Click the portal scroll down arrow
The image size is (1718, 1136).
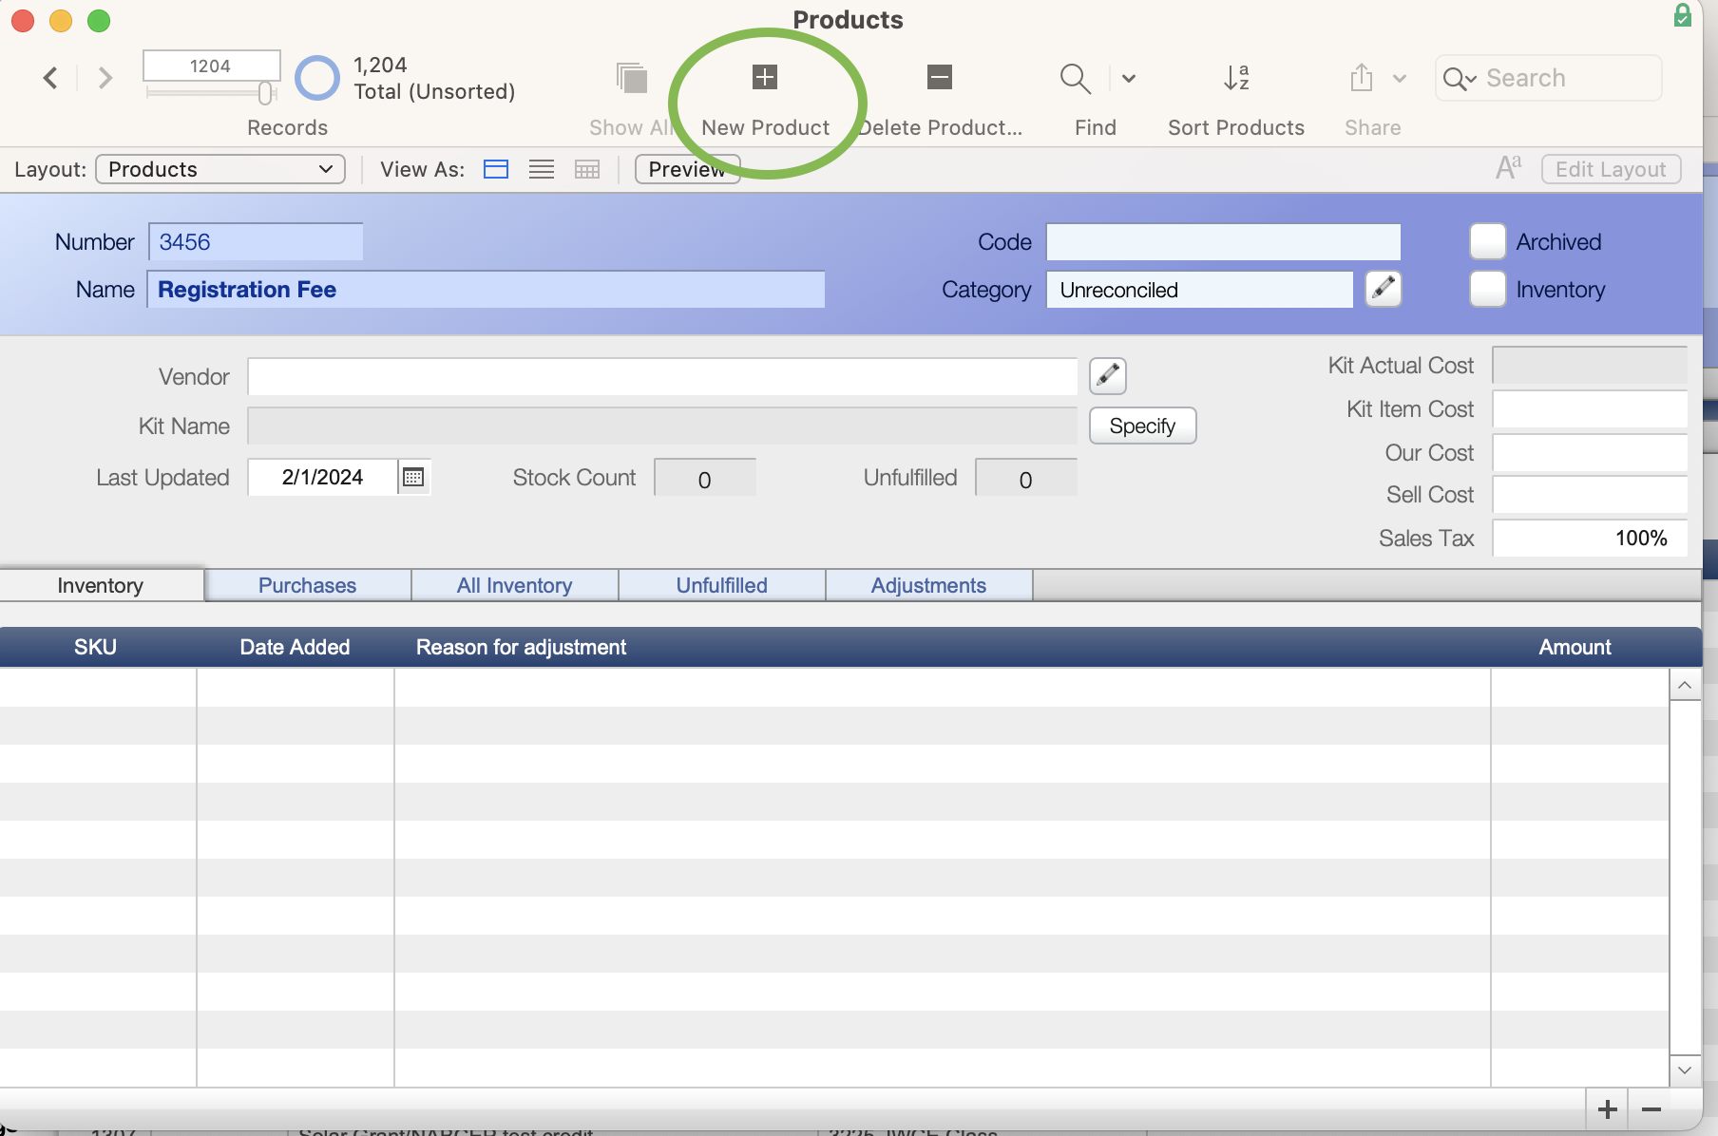(x=1685, y=1070)
